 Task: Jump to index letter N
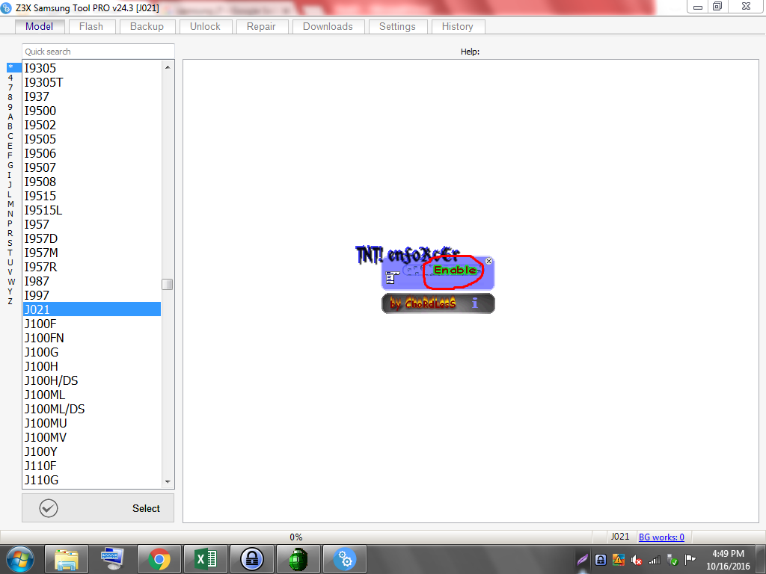pos(10,214)
